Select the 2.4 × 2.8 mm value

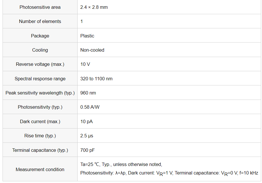tap(94, 7)
